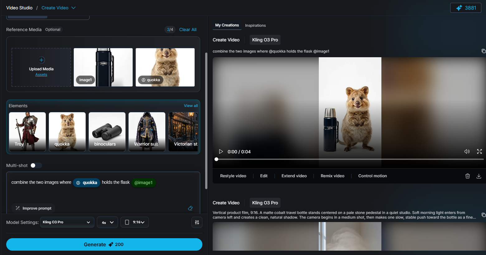Select the Warrior suit element thumbnail
486x255 pixels.
click(x=147, y=132)
